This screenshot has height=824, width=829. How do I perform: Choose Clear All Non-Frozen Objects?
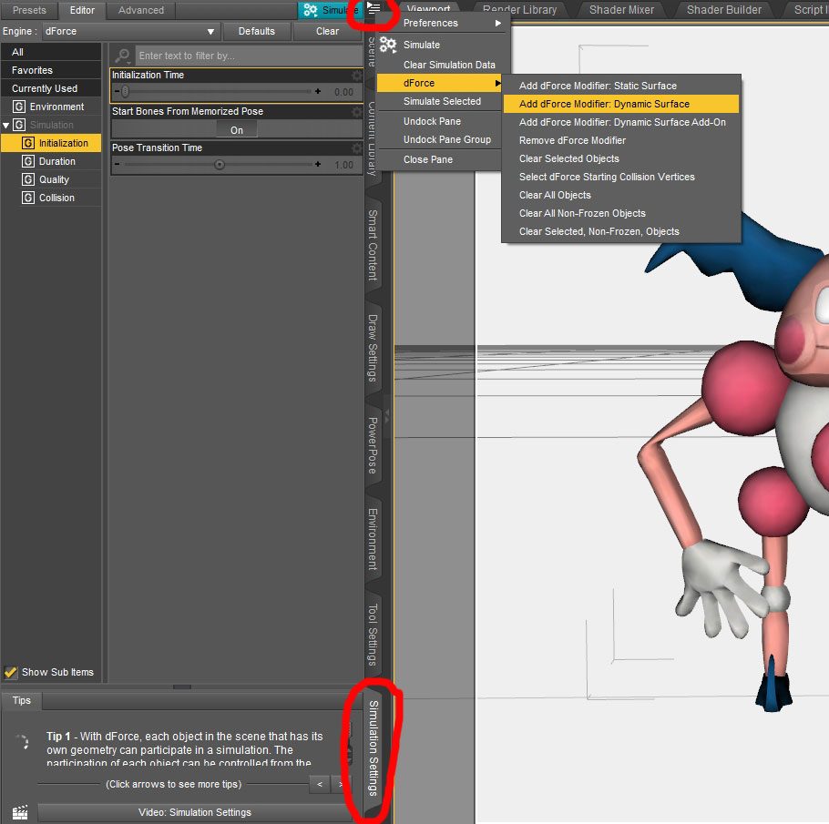(620, 214)
